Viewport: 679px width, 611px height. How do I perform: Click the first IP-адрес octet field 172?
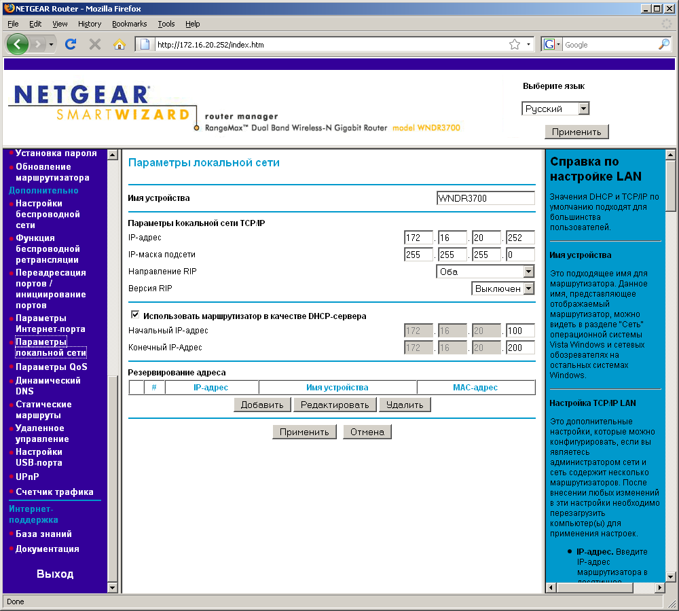point(418,238)
